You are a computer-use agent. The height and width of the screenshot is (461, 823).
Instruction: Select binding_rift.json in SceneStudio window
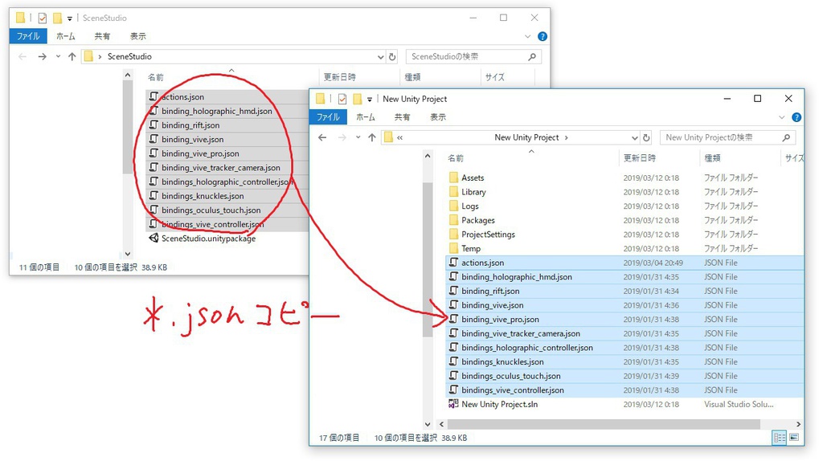[227, 125]
